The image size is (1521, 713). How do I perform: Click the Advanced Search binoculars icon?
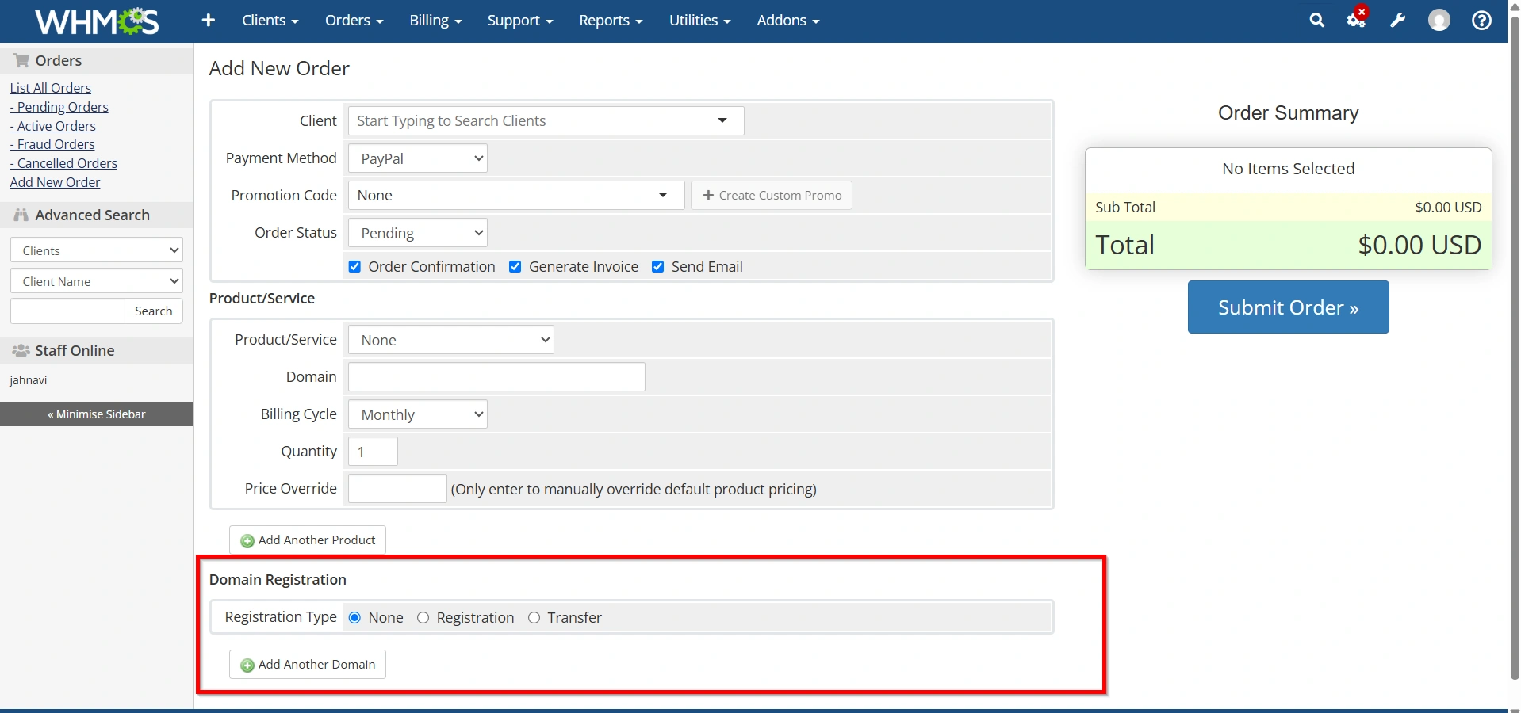pos(21,215)
